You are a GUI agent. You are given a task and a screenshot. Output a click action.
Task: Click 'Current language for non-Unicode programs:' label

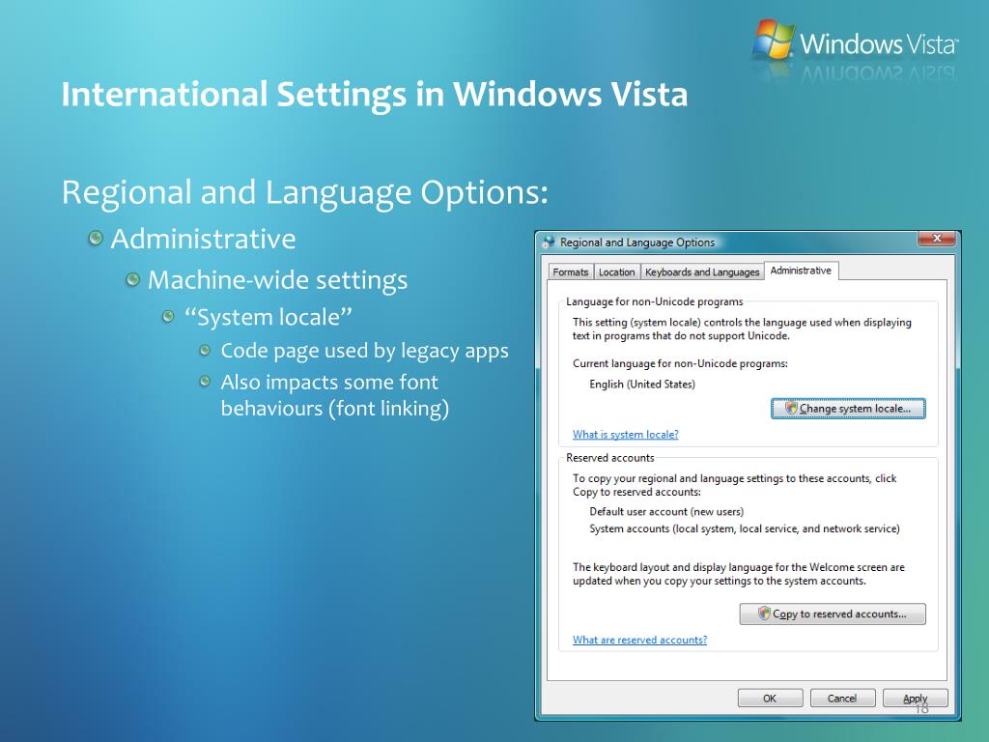[680, 363]
